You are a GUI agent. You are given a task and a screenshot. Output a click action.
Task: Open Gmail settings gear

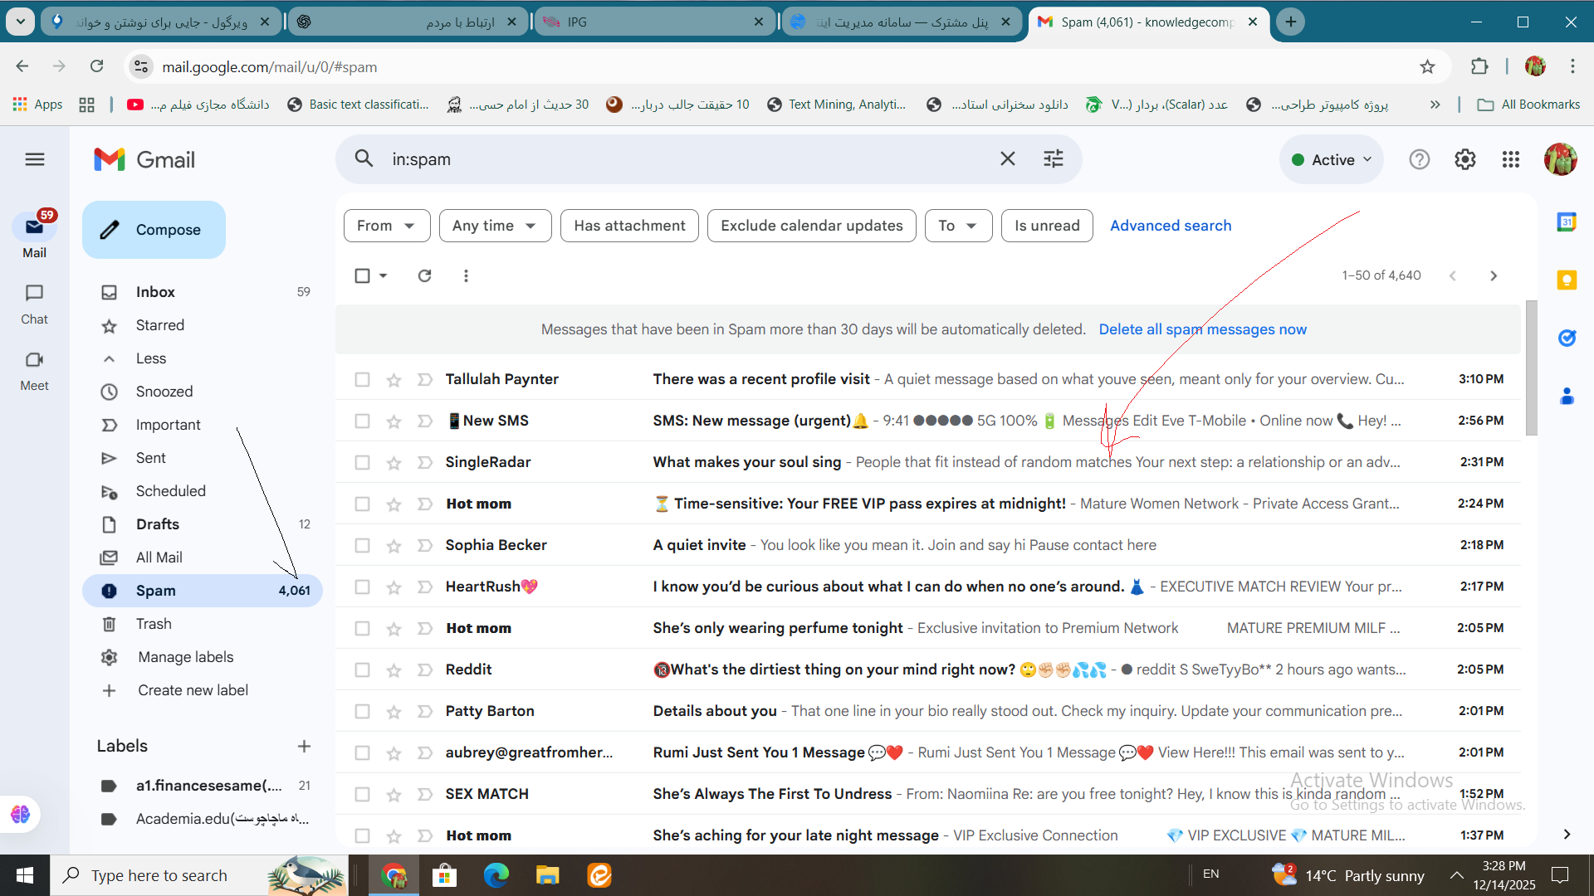click(1464, 159)
